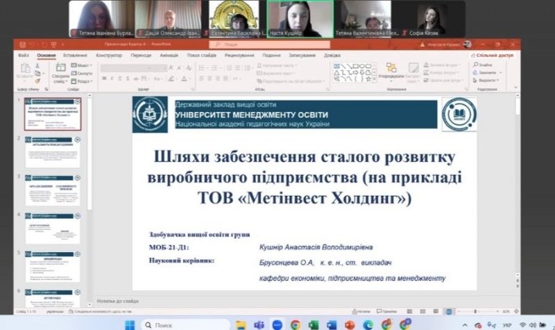Click Примітки comments button in status bar
Viewport: 555px width, 330px height.
click(x=386, y=311)
